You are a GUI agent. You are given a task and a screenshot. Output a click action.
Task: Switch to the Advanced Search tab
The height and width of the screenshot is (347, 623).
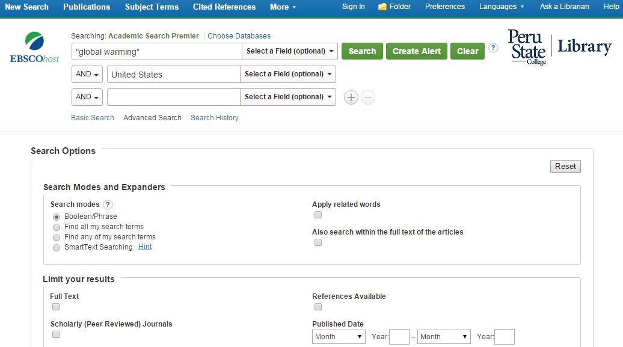[152, 117]
